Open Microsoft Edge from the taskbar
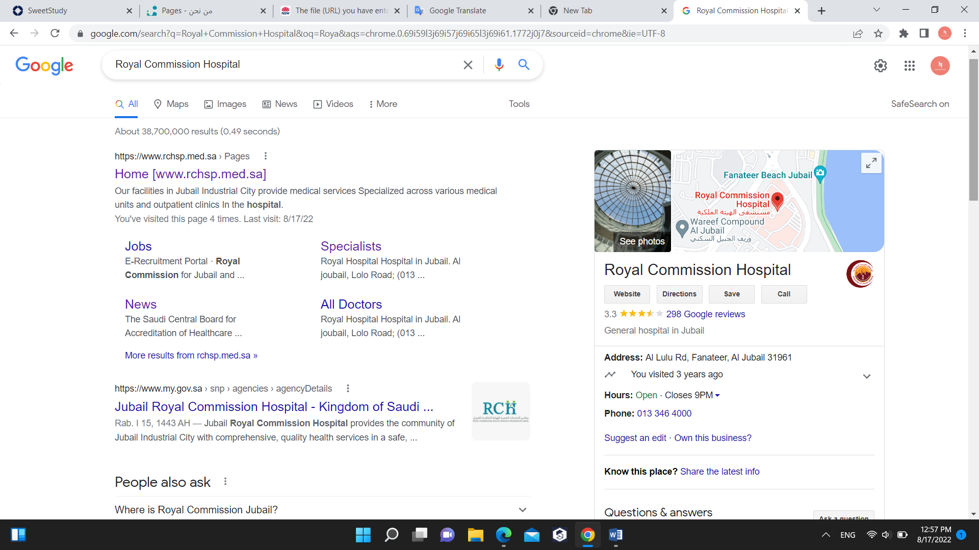Image resolution: width=979 pixels, height=550 pixels. point(504,535)
